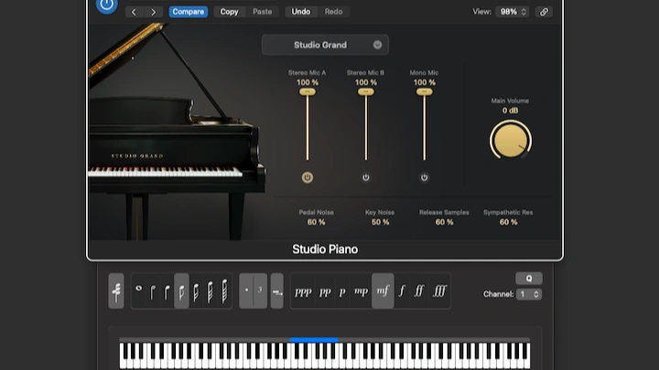Viewport: 659px width, 370px height.
Task: Select the pp velocity
Action: coord(325,291)
